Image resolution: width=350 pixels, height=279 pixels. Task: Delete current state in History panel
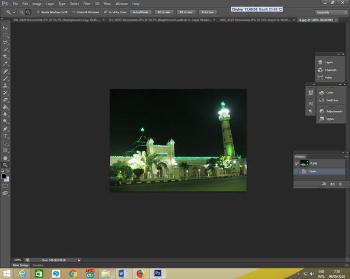pos(340,184)
